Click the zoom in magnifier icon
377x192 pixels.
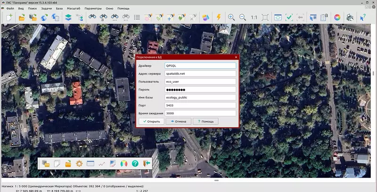tap(231, 17)
